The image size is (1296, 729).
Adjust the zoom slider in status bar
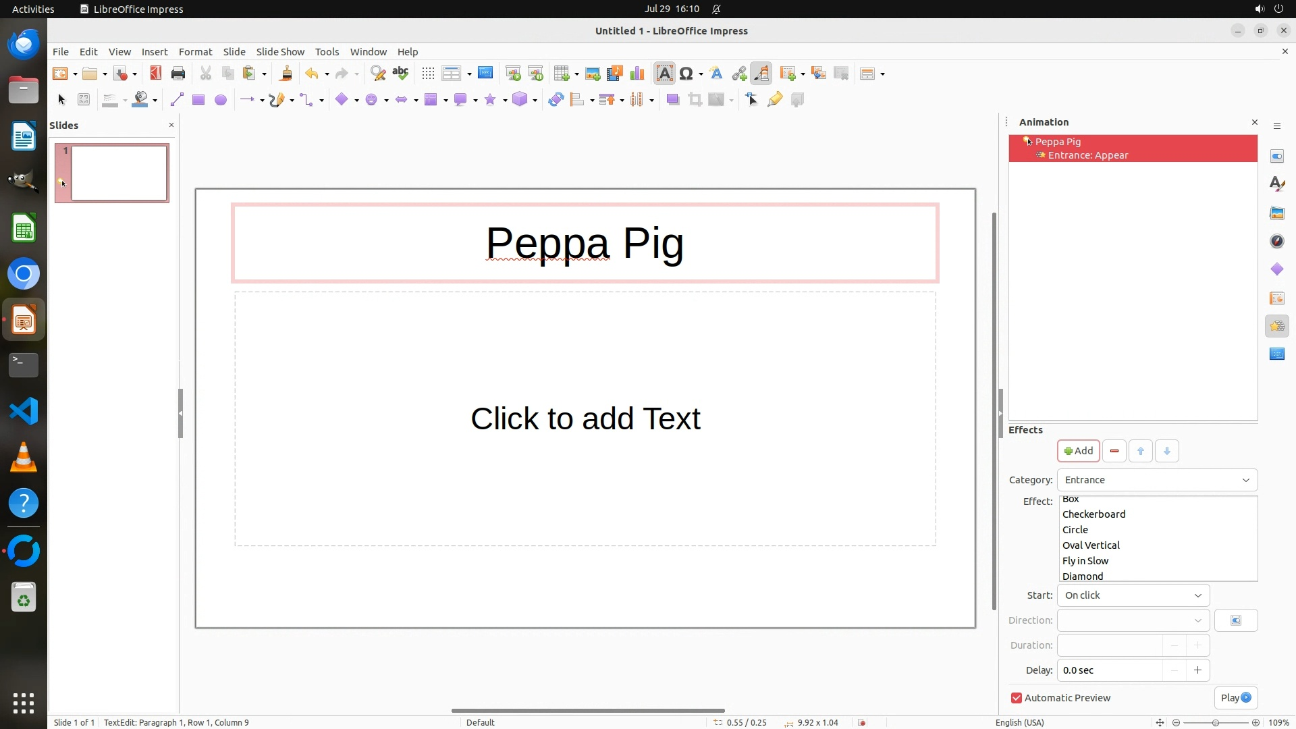click(1215, 723)
